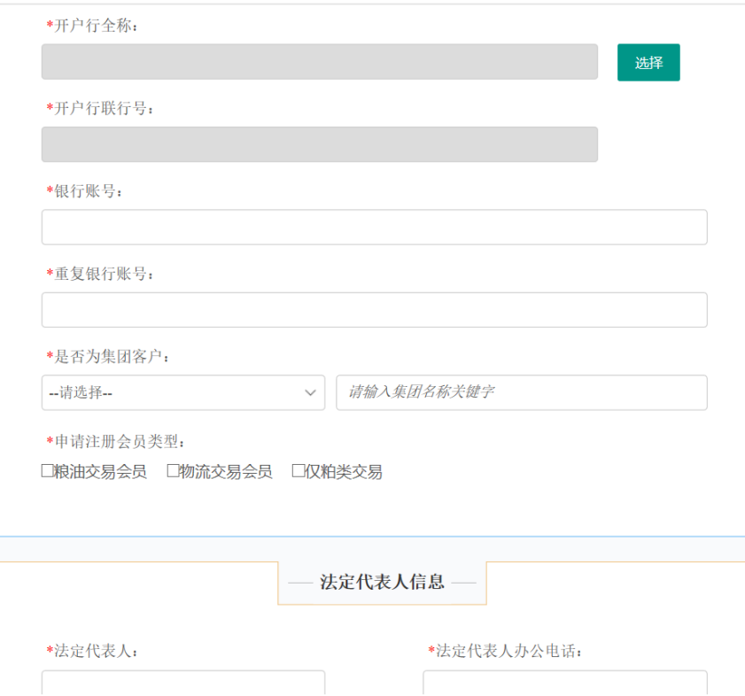Click the 请输入集团名称关键字 search field
Viewport: 745px width, 696px height.
click(521, 392)
